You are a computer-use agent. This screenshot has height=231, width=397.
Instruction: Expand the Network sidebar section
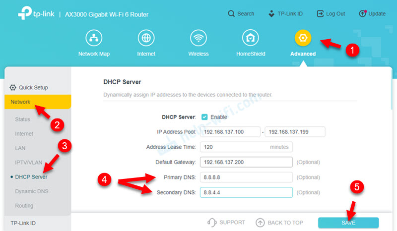point(21,102)
